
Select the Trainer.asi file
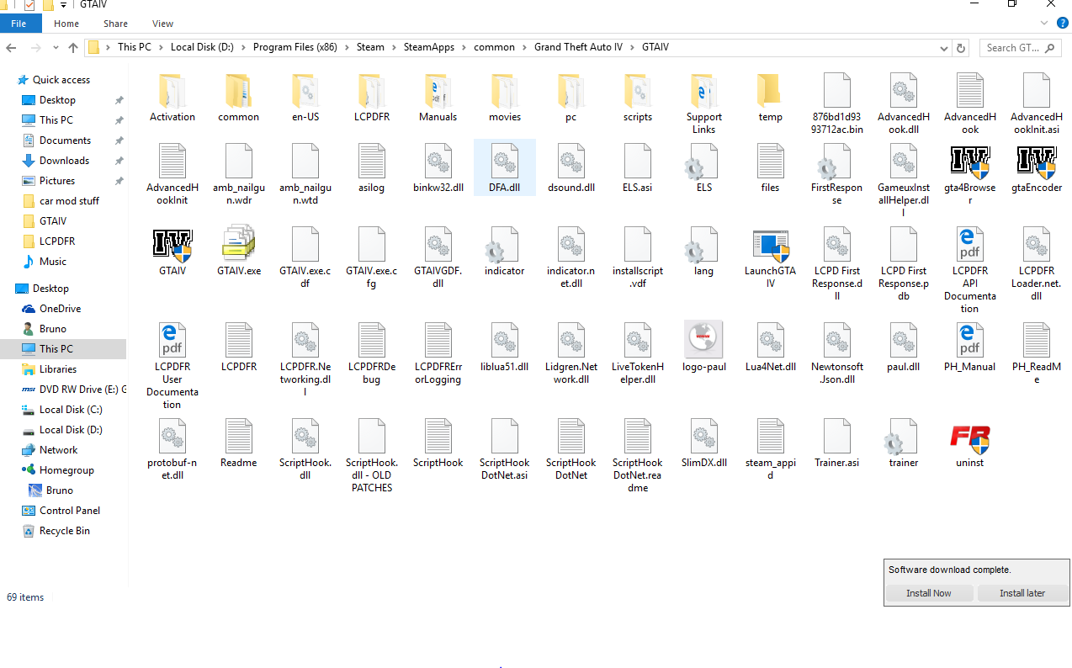(x=836, y=436)
